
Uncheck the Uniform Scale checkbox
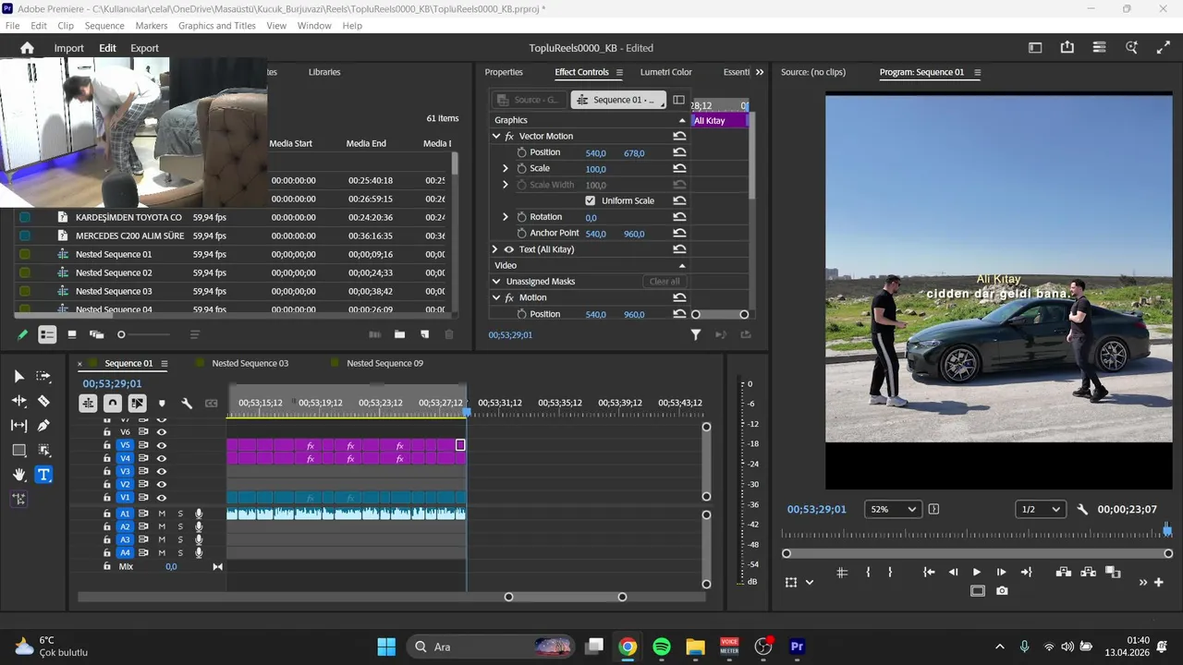pos(591,200)
